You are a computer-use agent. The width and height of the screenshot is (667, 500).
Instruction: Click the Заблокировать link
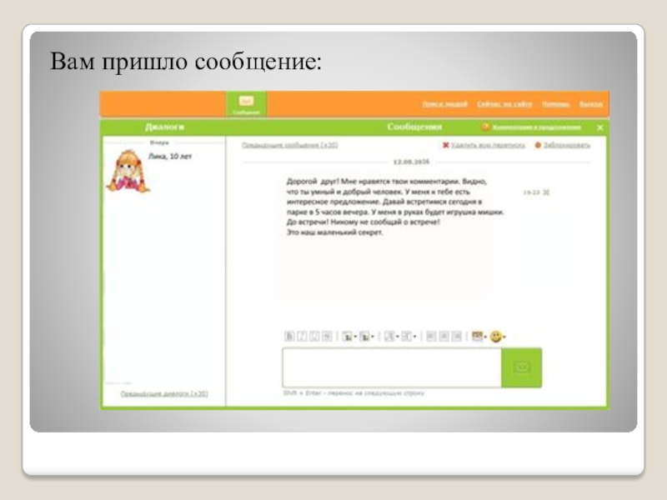tap(567, 145)
